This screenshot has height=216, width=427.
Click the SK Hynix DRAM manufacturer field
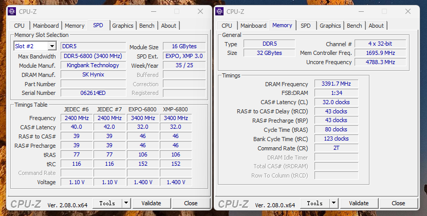point(93,74)
